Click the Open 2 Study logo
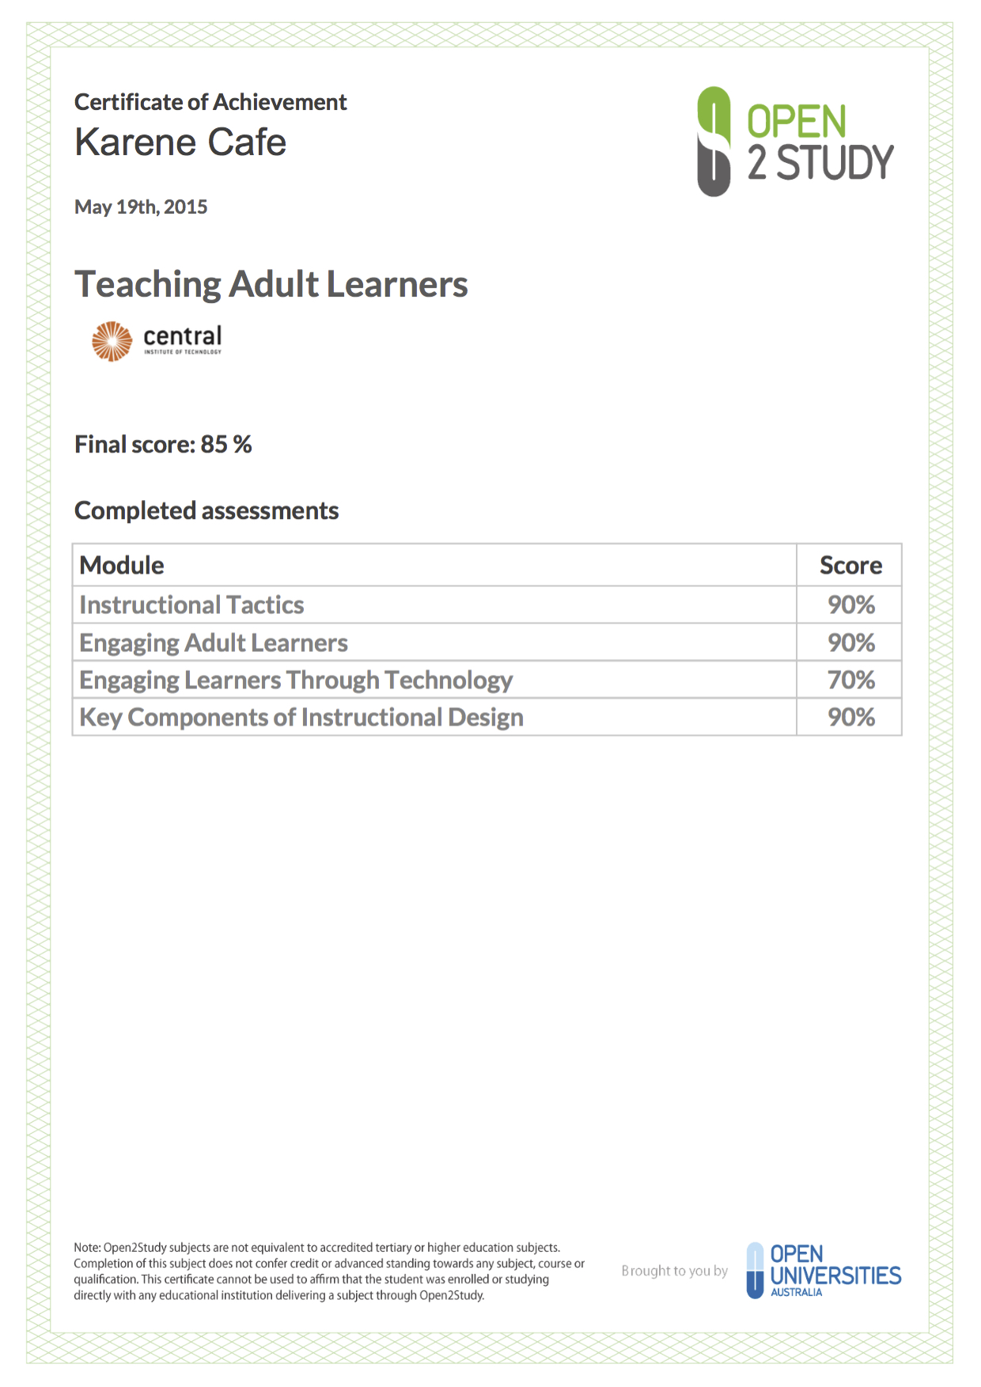Image resolution: width=981 pixels, height=1387 pixels. tap(795, 142)
